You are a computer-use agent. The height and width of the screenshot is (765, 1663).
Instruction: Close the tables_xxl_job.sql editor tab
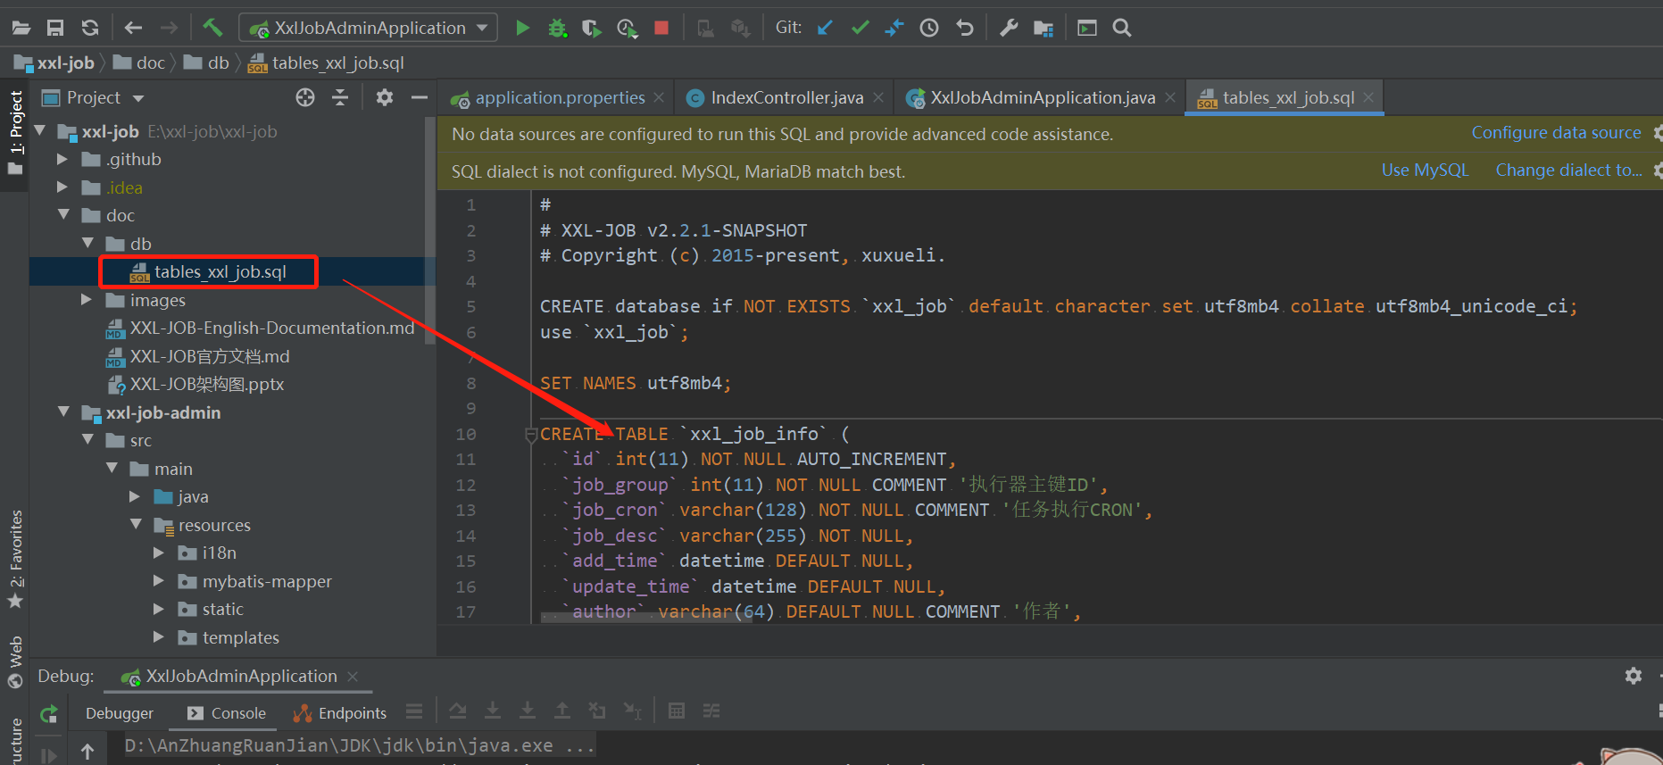(1368, 97)
